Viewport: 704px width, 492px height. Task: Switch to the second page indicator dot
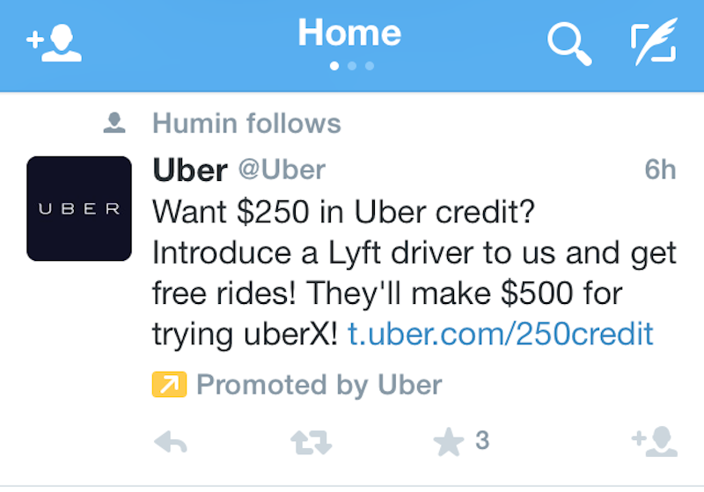352,66
